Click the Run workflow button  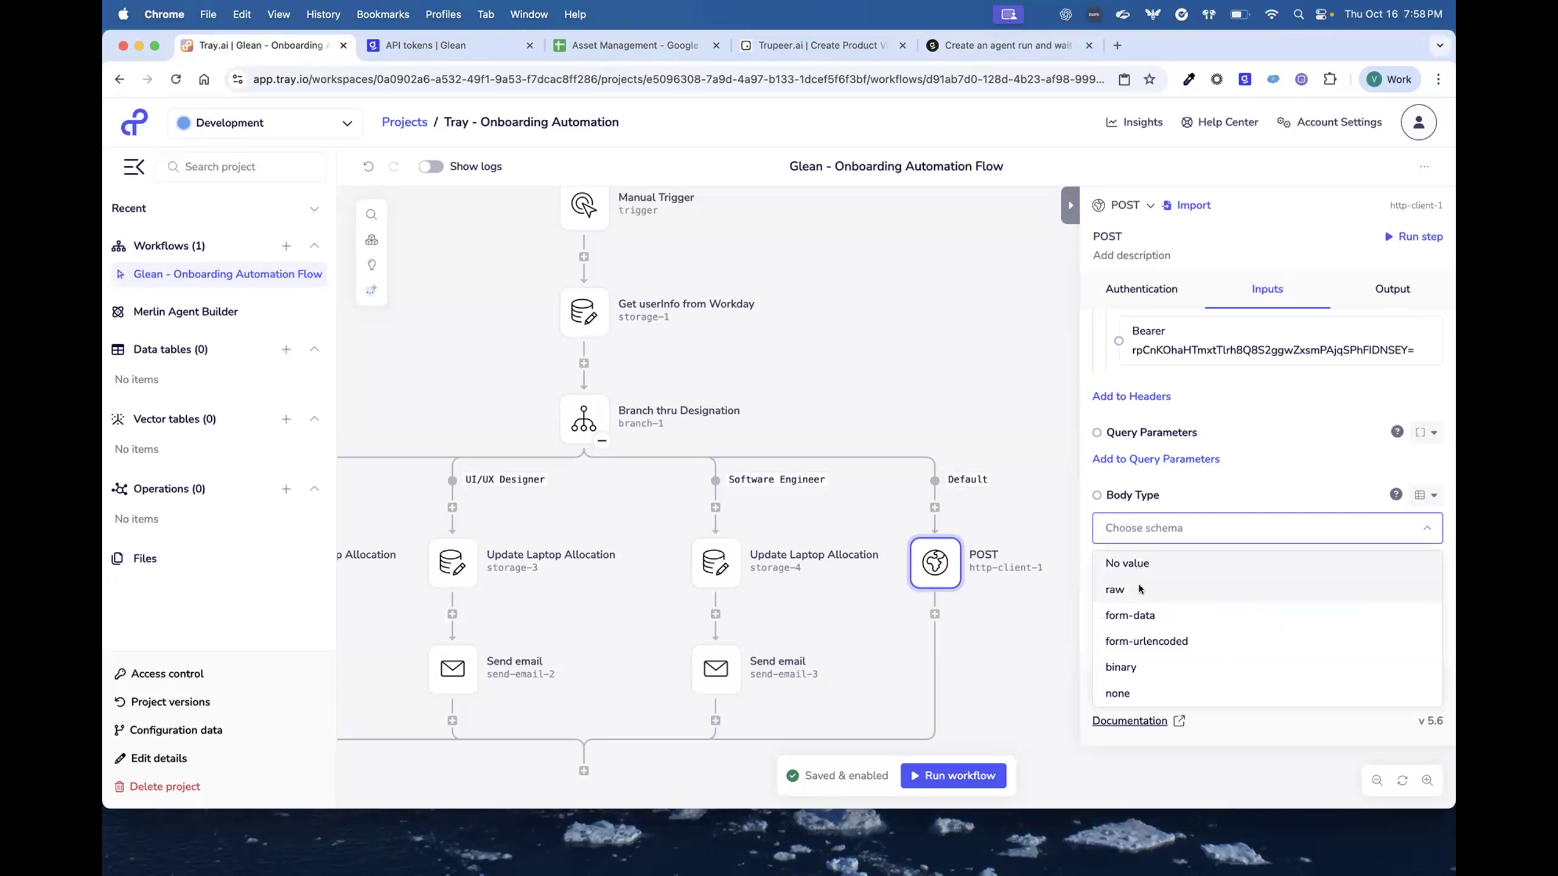pyautogui.click(x=952, y=775)
